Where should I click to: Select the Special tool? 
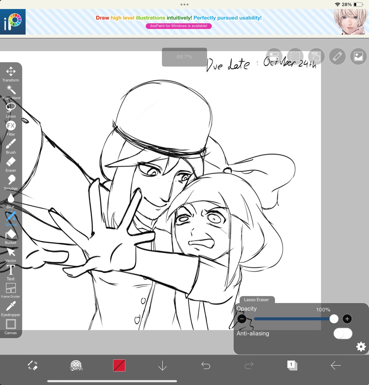(11, 219)
